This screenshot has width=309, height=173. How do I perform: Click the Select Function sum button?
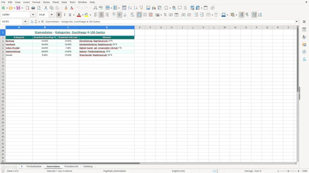36,22
